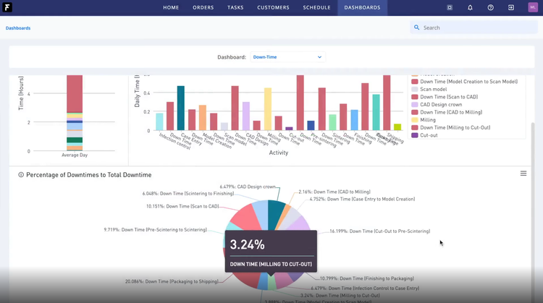Viewport: 543px width, 303px height.
Task: Open the ML user avatar menu
Action: (x=533, y=8)
